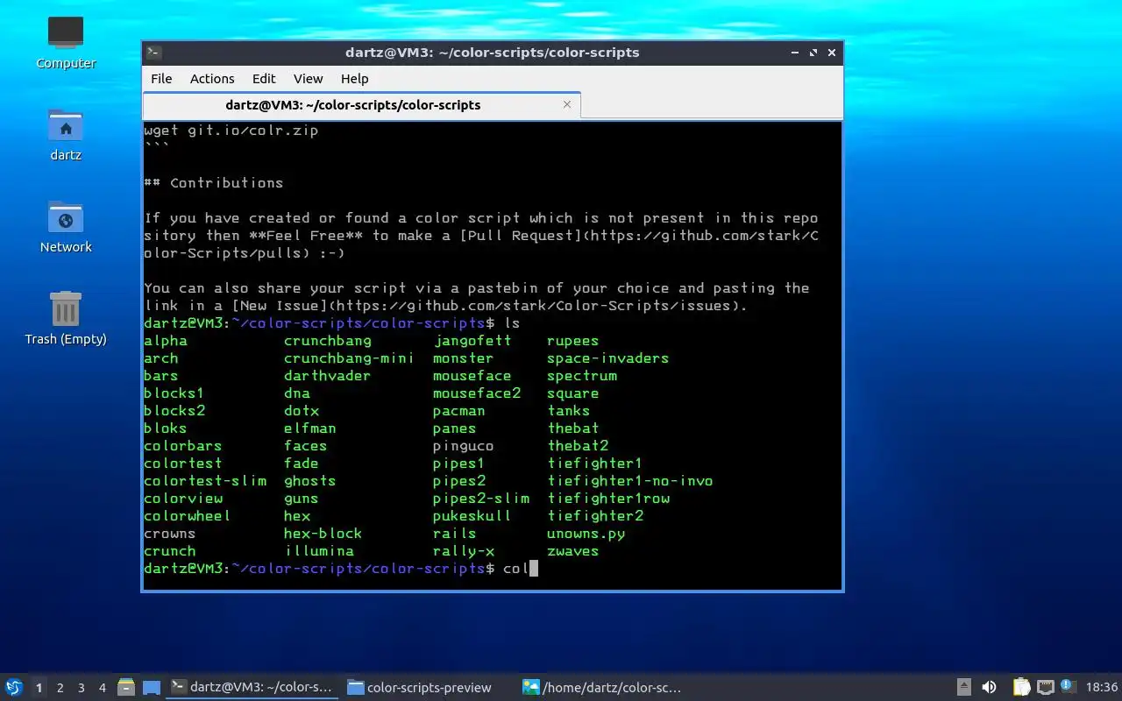Open the Edit menu

point(264,79)
